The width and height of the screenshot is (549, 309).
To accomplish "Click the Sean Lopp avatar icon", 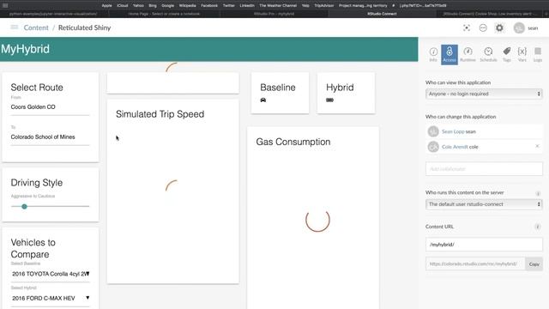I will (433, 131).
